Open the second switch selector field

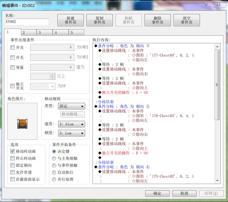click(x=52, y=57)
